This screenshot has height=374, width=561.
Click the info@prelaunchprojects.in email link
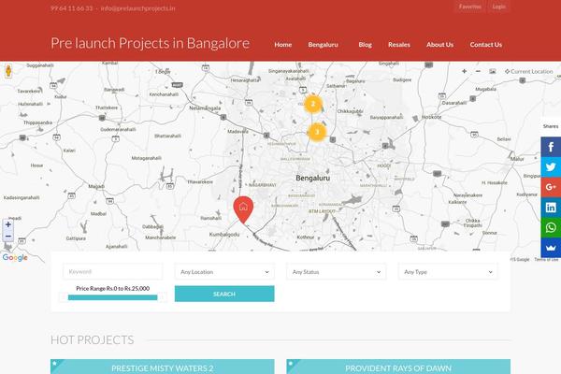pos(137,8)
